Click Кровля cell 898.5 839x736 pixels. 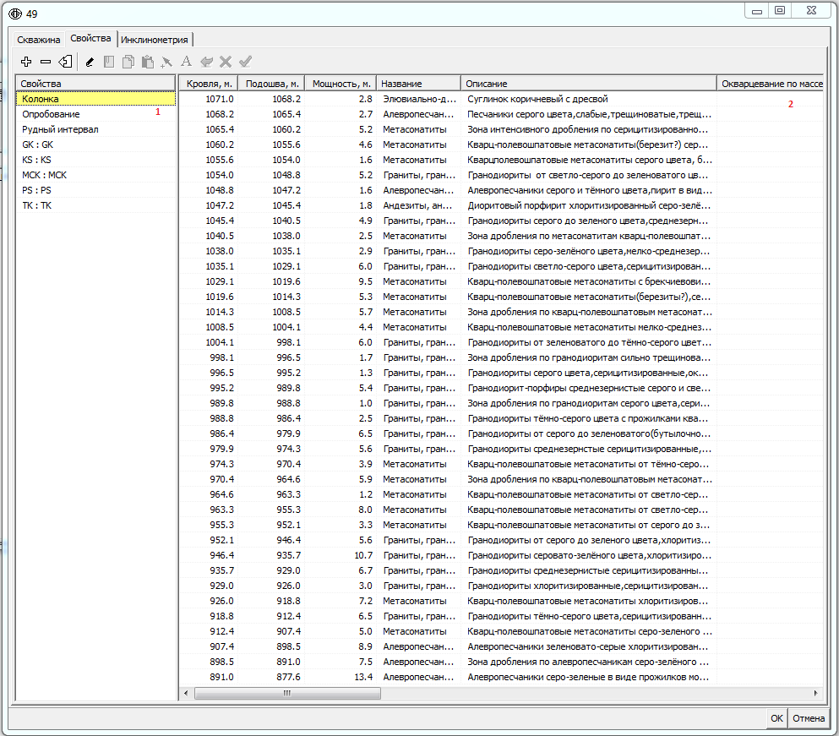209,662
